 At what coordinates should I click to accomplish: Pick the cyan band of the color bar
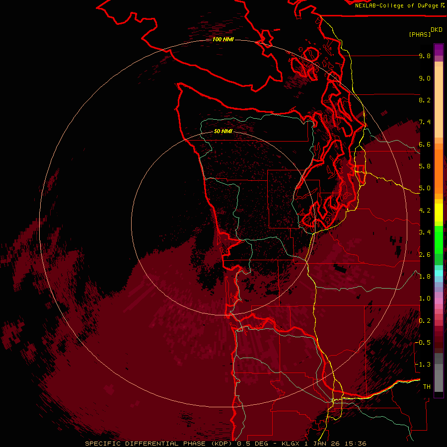[439, 273]
